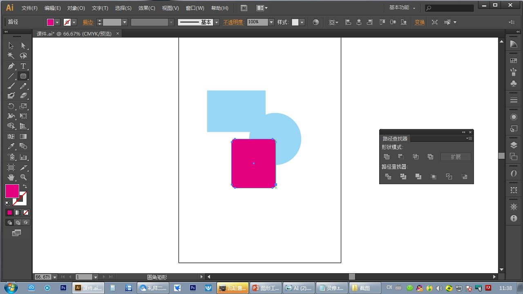This screenshot has width=523, height=294.
Task: Open the Layers panel from right dock
Action: [514, 145]
